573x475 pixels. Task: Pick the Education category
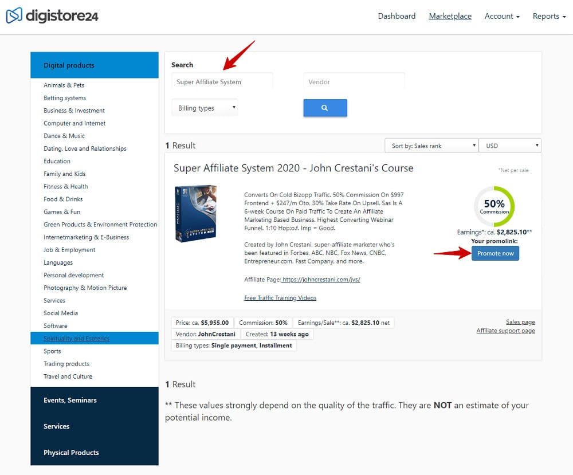tap(57, 161)
